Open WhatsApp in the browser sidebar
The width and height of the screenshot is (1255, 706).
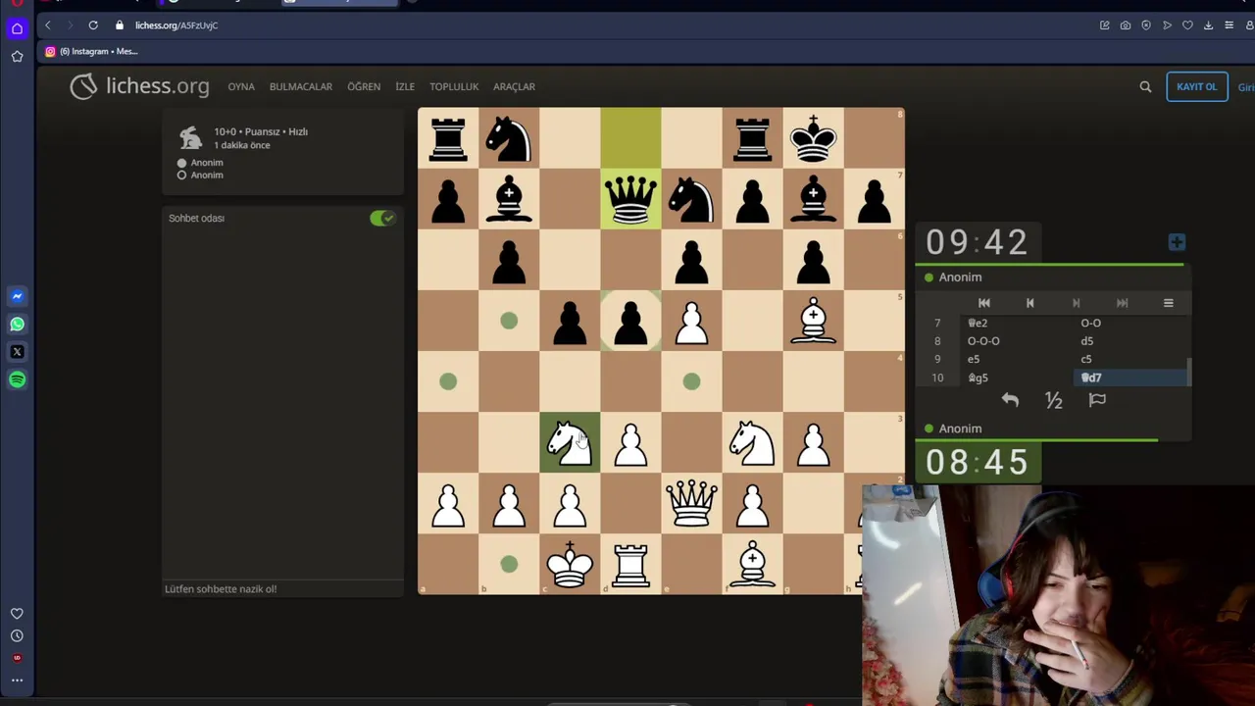pos(17,324)
